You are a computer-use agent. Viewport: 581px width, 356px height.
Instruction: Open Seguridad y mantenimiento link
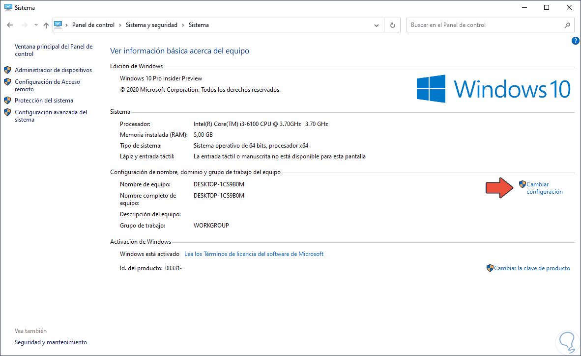51,342
